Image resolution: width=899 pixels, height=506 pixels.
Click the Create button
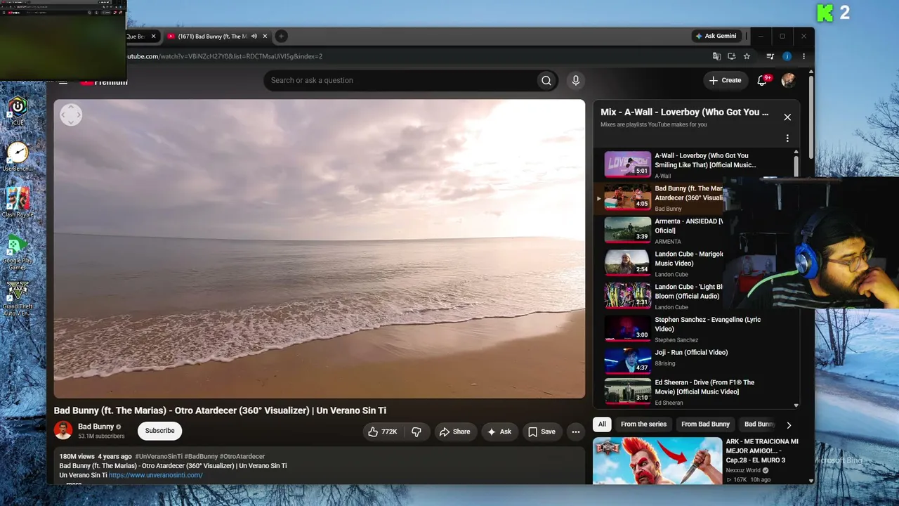click(x=725, y=80)
